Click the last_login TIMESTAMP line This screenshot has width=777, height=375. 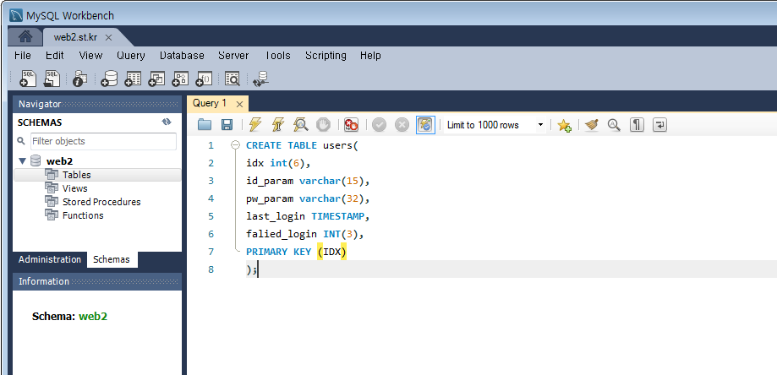(309, 216)
